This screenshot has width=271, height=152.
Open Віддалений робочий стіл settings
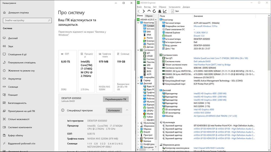(x=27, y=143)
